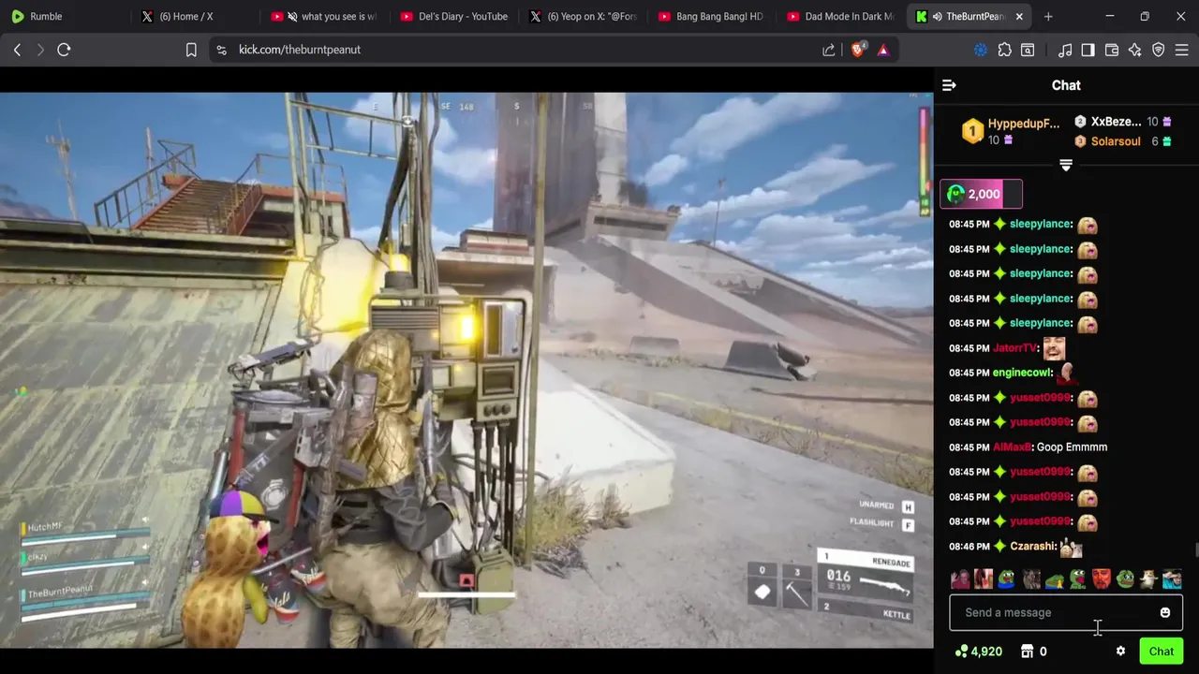View site information icon beside URL

point(221,50)
